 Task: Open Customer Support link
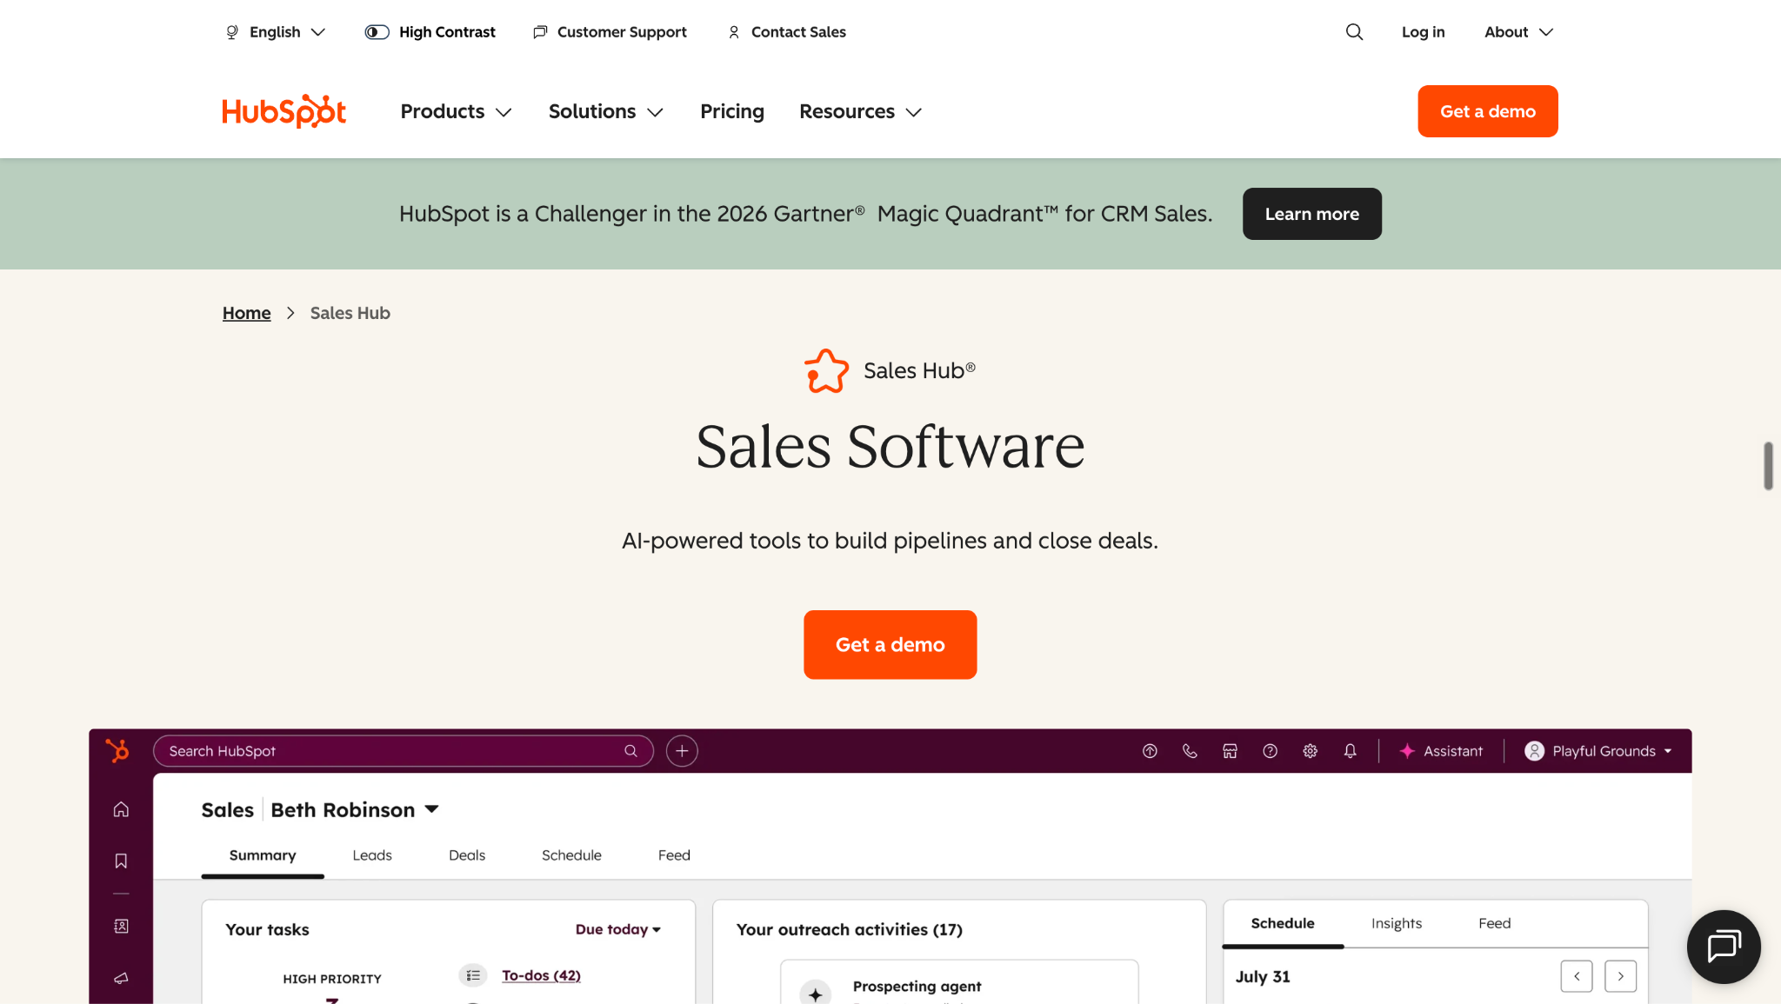pos(610,32)
